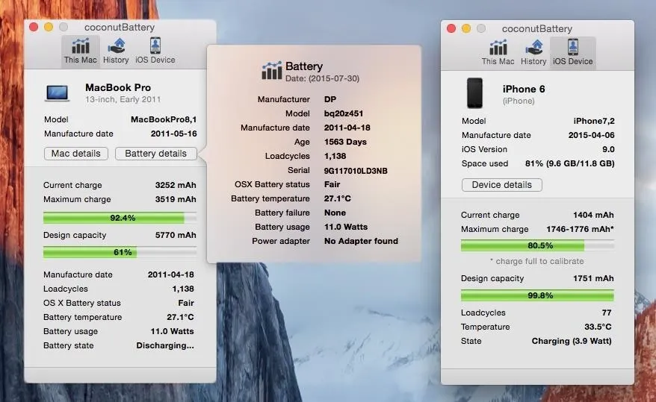Click the left window's coconutBattery title
Screen dimensions: 656x402
pyautogui.click(x=120, y=27)
